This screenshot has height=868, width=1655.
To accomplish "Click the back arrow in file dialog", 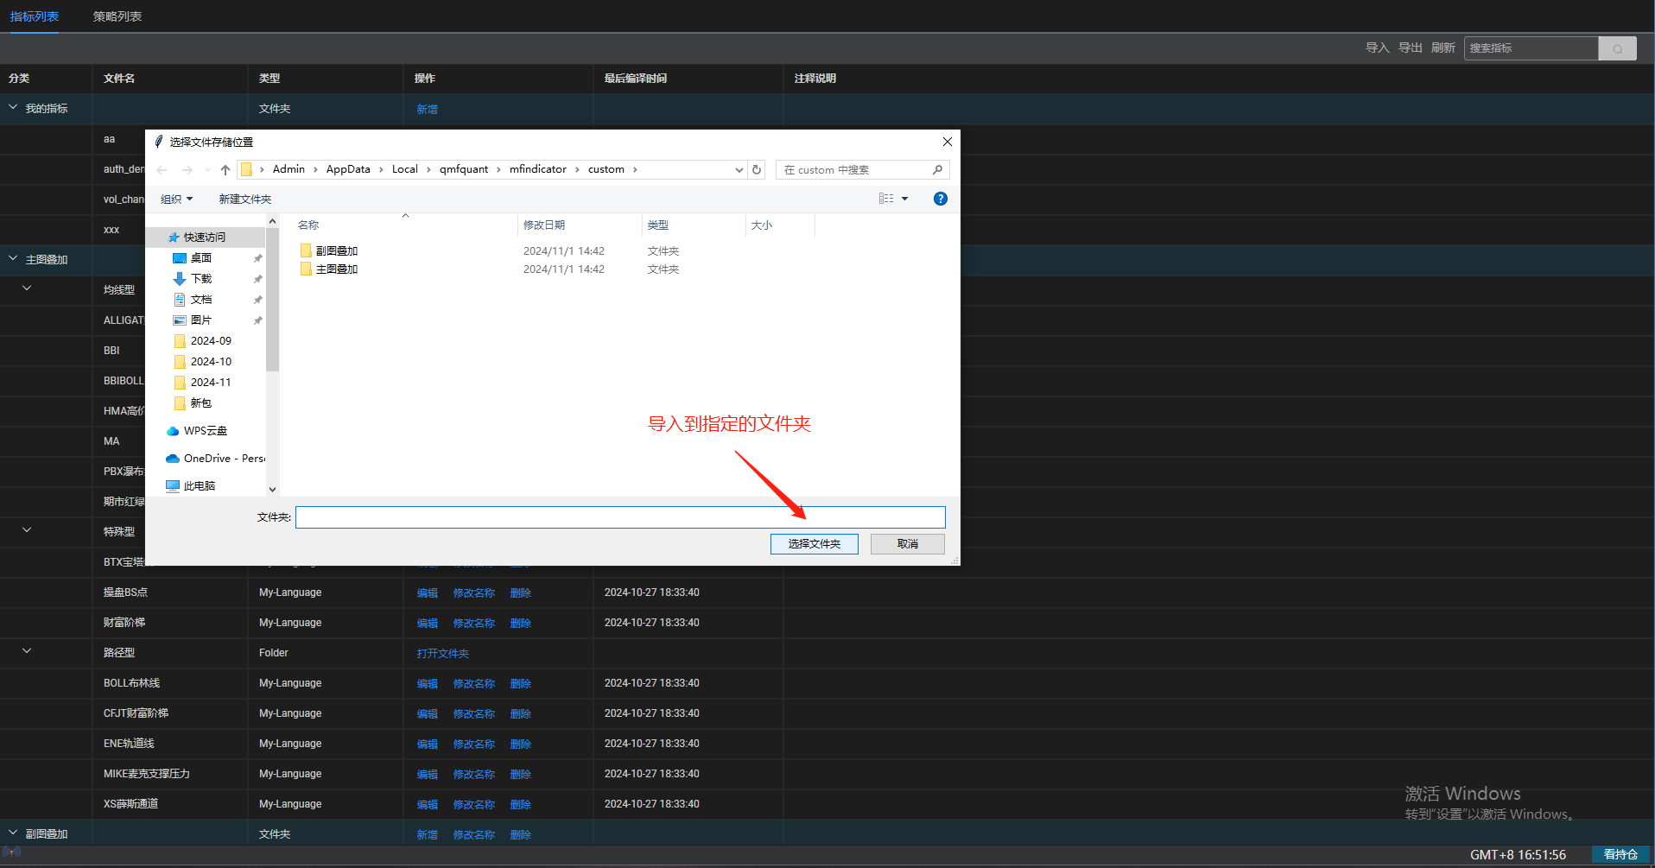I will pyautogui.click(x=162, y=170).
